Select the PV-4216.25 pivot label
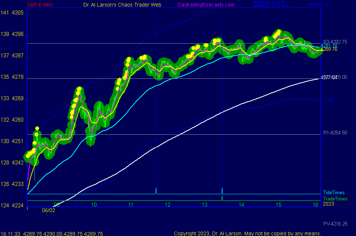This screenshot has height=236, width=356. point(335,224)
